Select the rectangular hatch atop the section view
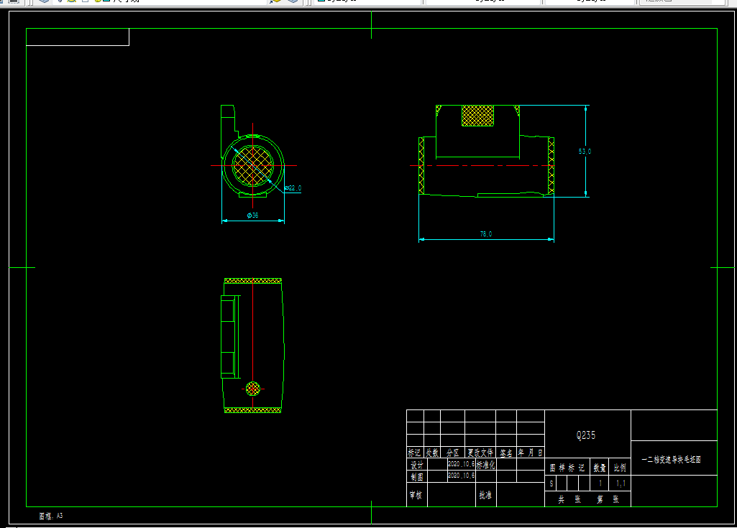 pos(478,116)
